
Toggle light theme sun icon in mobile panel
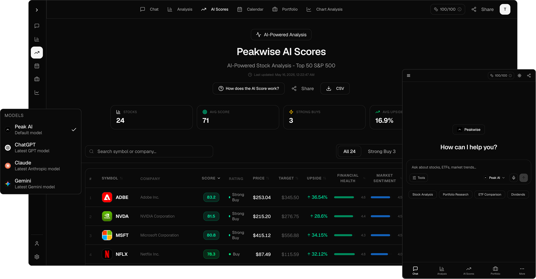tap(520, 76)
